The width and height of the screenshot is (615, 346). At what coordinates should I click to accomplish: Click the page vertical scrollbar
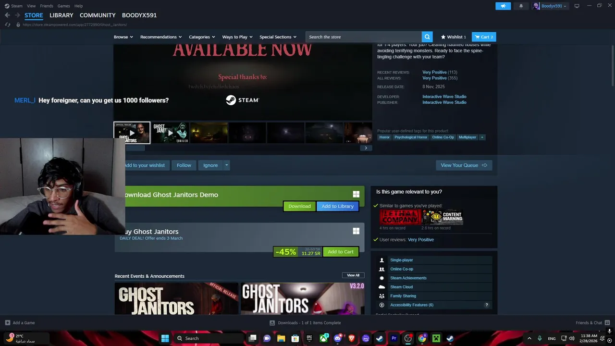(613, 66)
